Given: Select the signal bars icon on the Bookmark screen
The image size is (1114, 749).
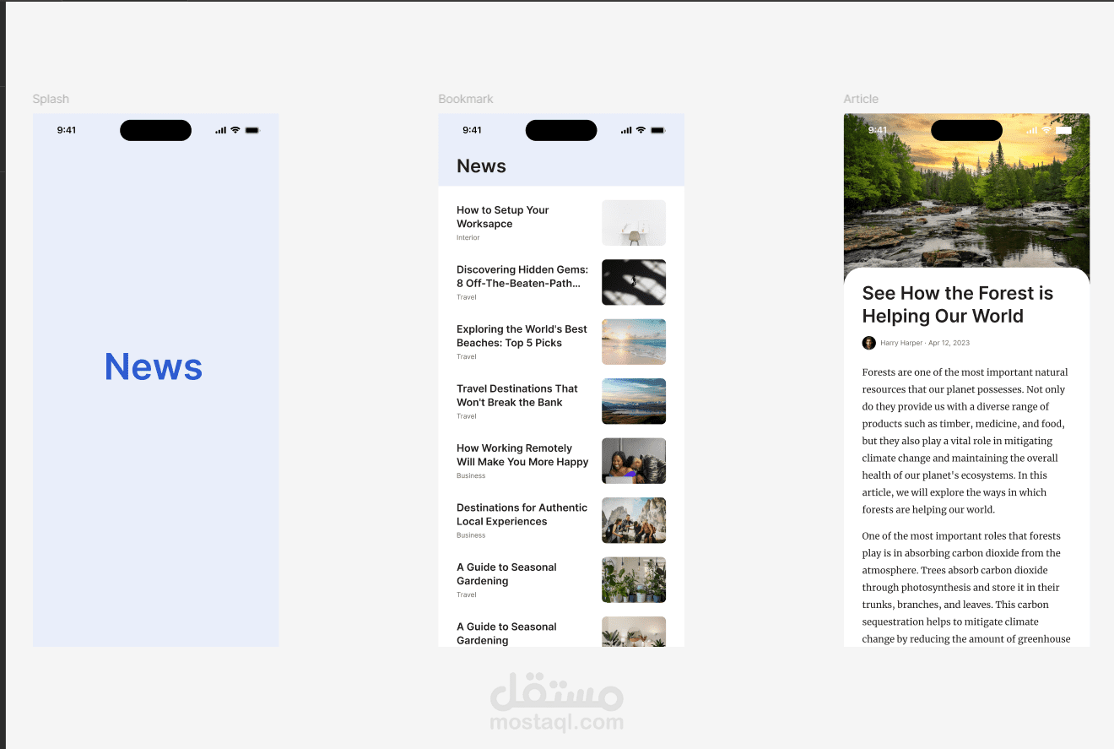Looking at the screenshot, I should coord(625,129).
